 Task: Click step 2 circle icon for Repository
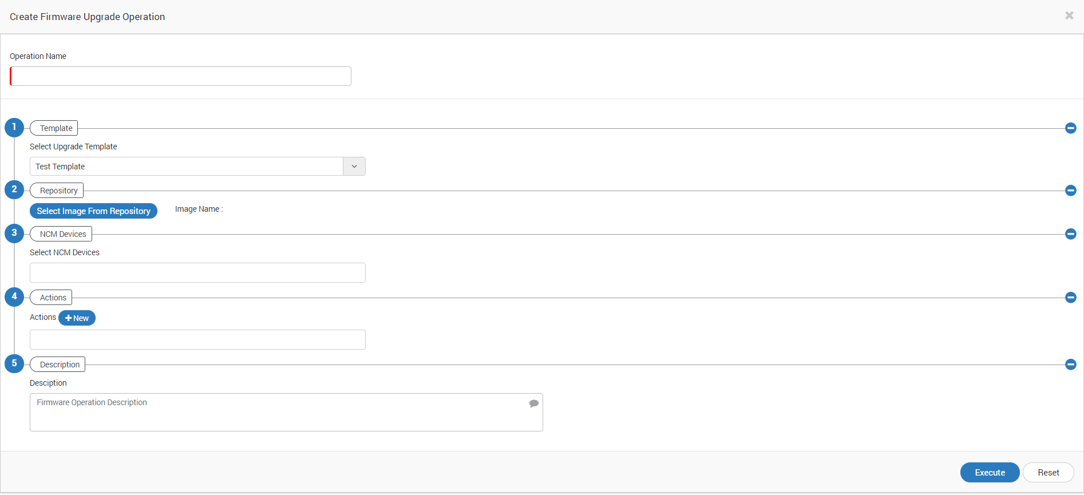point(14,189)
